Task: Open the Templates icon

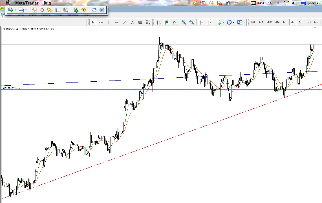Action: [x=240, y=22]
